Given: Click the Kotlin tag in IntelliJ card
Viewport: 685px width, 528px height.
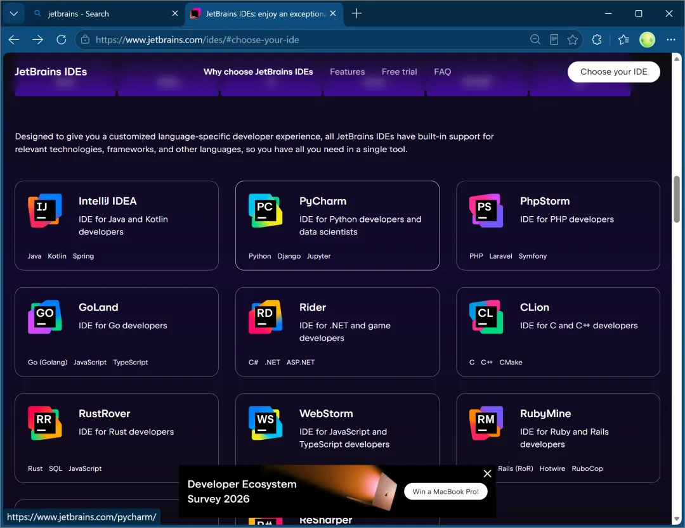Looking at the screenshot, I should click(57, 256).
